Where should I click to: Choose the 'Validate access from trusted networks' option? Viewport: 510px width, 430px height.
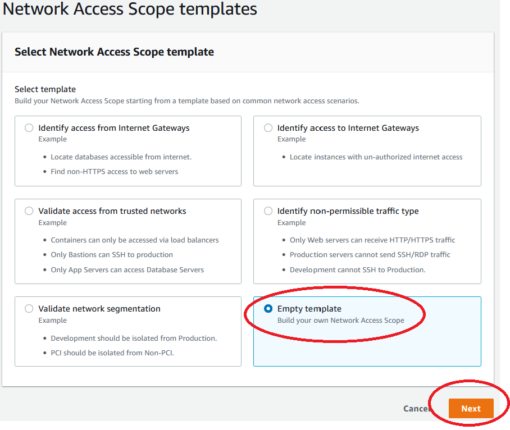(29, 211)
